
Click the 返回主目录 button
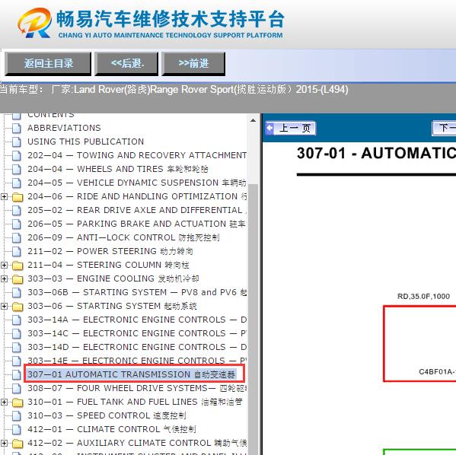pyautogui.click(x=48, y=64)
